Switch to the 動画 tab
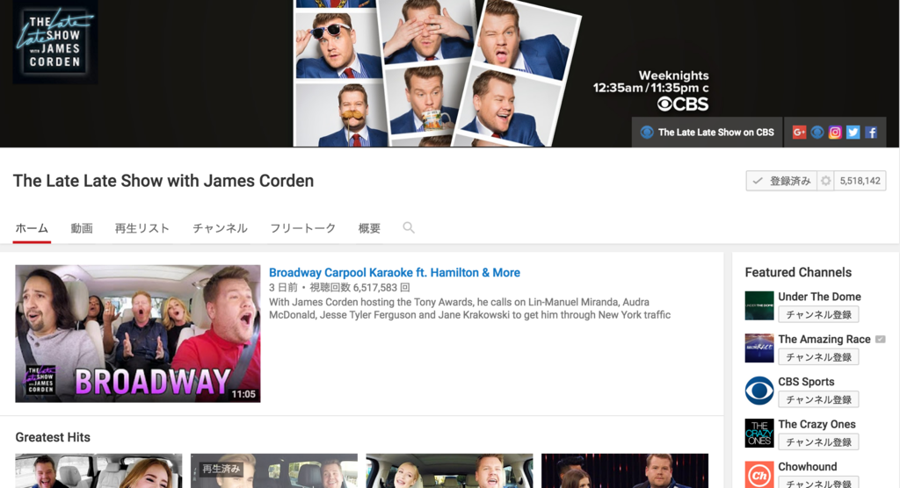The image size is (900, 488). [82, 228]
